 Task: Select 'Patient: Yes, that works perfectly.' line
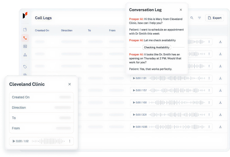pos(150,69)
